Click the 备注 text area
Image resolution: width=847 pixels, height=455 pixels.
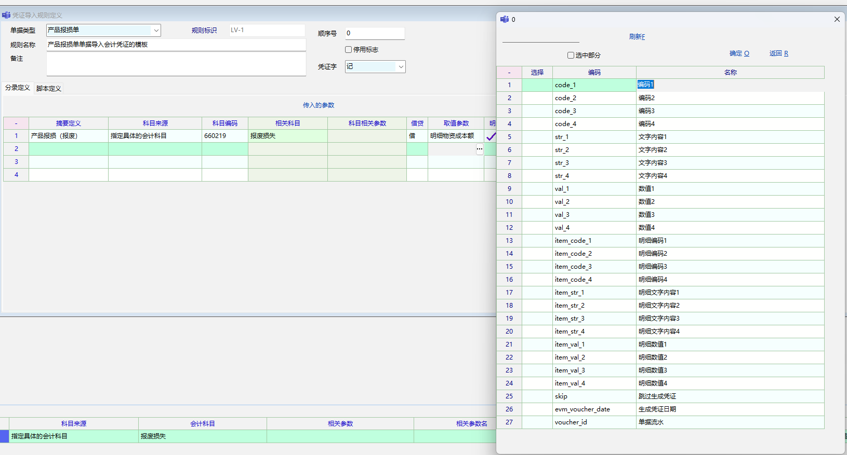click(x=176, y=64)
